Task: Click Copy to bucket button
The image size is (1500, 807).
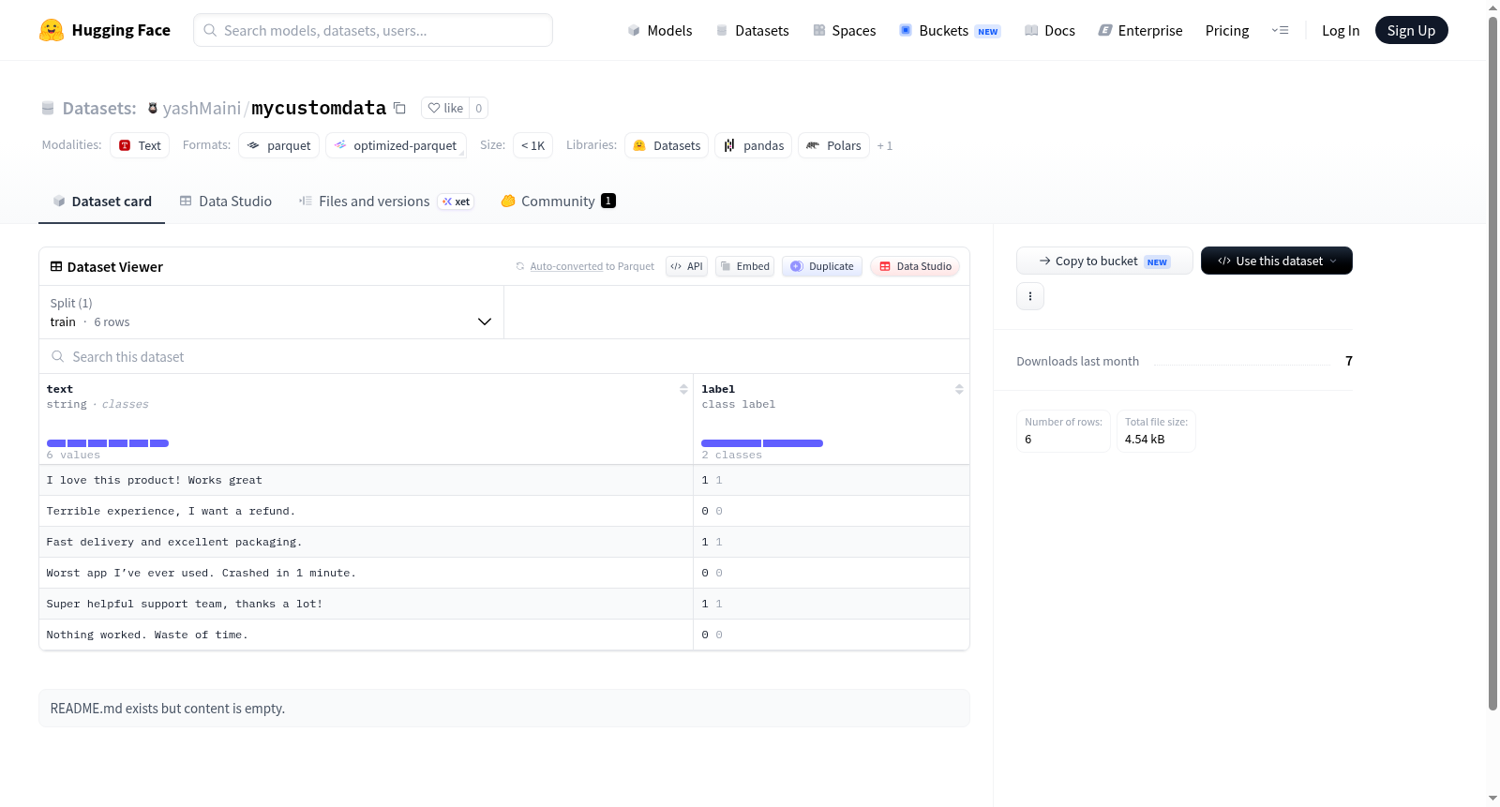Action: click(1104, 261)
